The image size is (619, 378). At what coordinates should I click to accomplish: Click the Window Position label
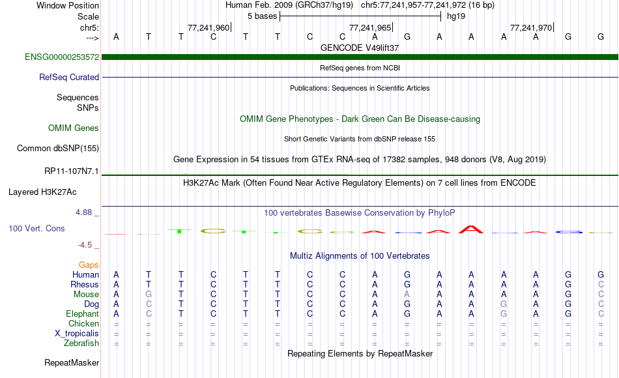(68, 5)
